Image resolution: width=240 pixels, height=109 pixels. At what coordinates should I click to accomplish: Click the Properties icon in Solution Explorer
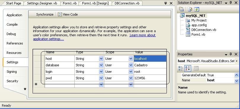point(181,9)
